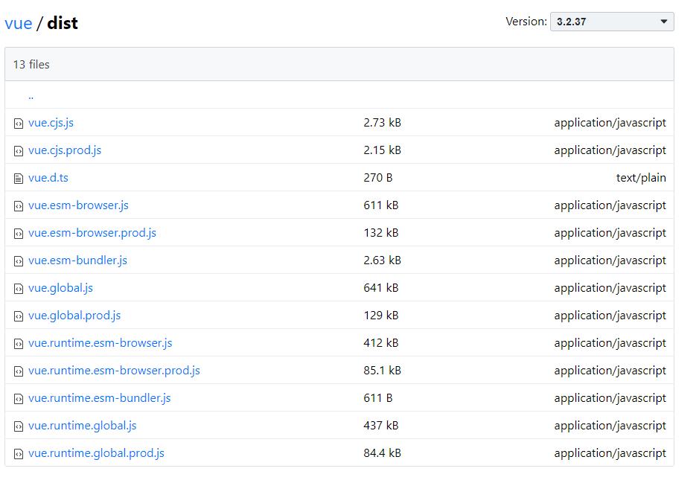
Task: Click the code icon beside vue.runtime.global.js
Action: point(19,426)
